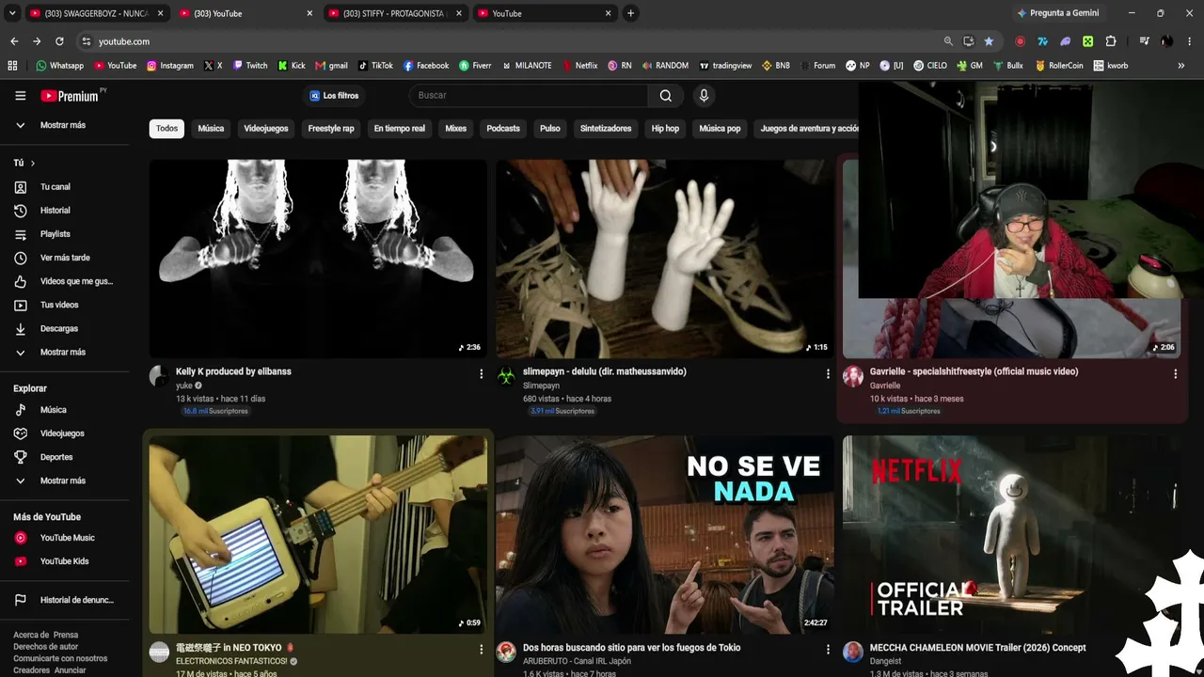Open options menu for Gavrielle video
The width and height of the screenshot is (1204, 677).
point(1175,374)
